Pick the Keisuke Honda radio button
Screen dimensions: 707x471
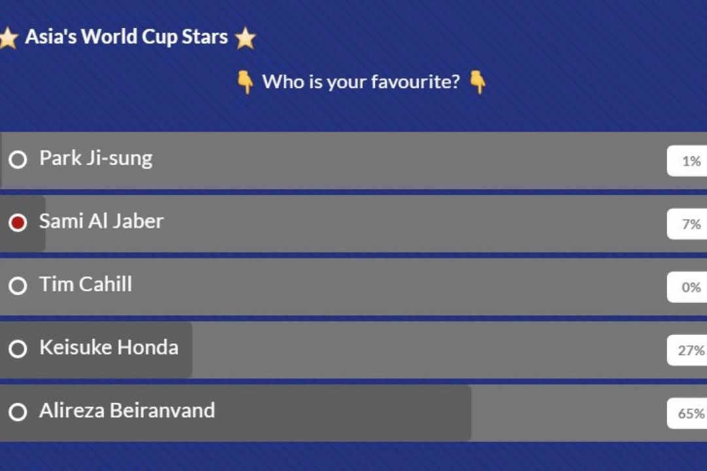[18, 349]
